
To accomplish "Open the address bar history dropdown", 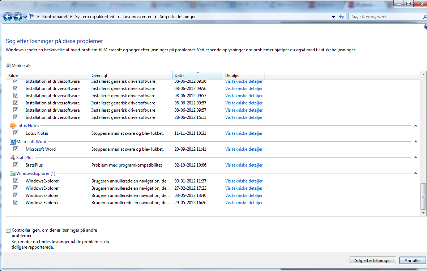I will pyautogui.click(x=333, y=17).
